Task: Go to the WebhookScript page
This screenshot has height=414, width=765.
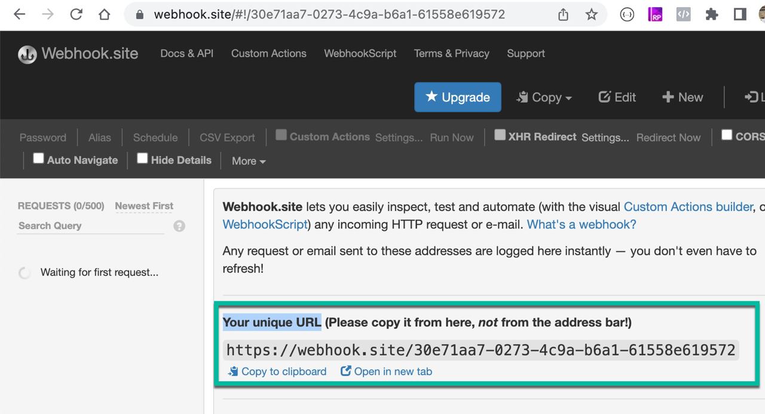Action: click(360, 53)
